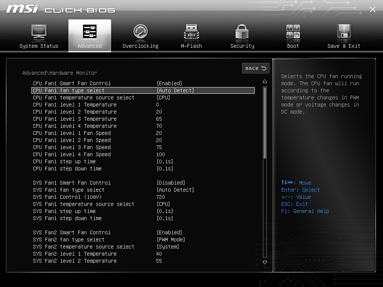Select CPU Fan1 level 4 Temperature value 70

pos(159,126)
